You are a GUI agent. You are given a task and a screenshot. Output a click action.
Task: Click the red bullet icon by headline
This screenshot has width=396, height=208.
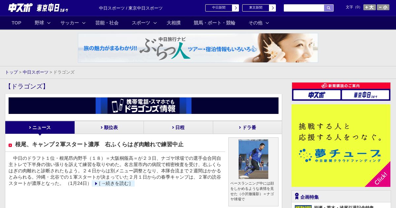click(x=10, y=145)
